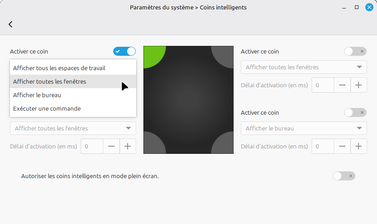Open top-right 'Afficher toutes les fenêtres' dropdown
This screenshot has width=377, height=224.
tap(303, 67)
